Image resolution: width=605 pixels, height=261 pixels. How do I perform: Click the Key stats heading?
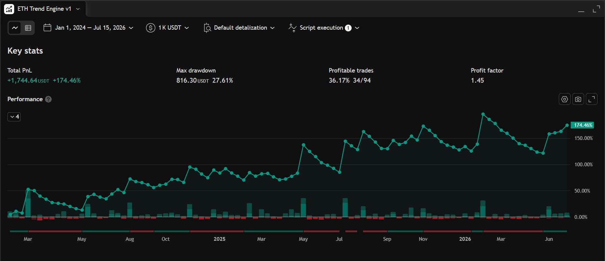[x=25, y=51]
